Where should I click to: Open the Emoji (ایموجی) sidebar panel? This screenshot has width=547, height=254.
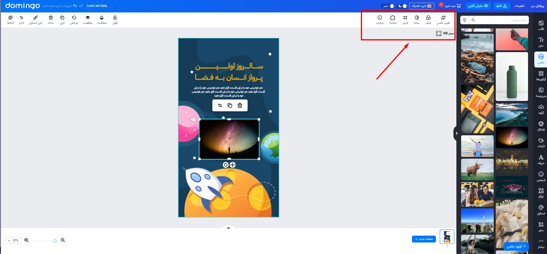click(x=541, y=176)
